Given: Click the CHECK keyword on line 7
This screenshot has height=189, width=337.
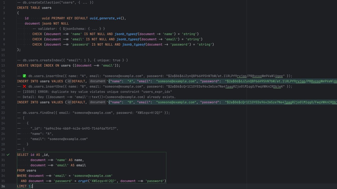Looking at the screenshot, I should (37, 34).
